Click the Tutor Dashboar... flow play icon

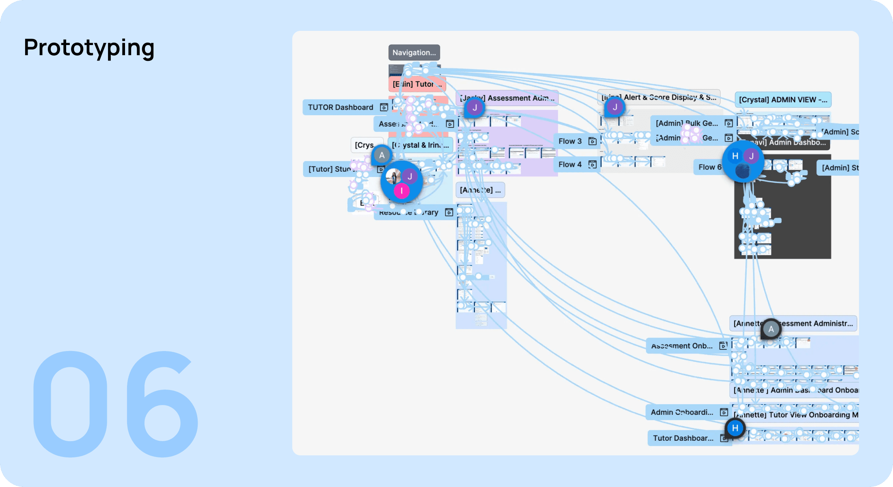pyautogui.click(x=724, y=438)
